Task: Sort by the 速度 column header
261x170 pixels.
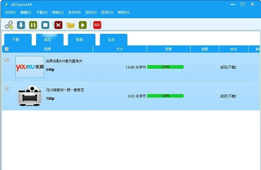Action: [204, 49]
